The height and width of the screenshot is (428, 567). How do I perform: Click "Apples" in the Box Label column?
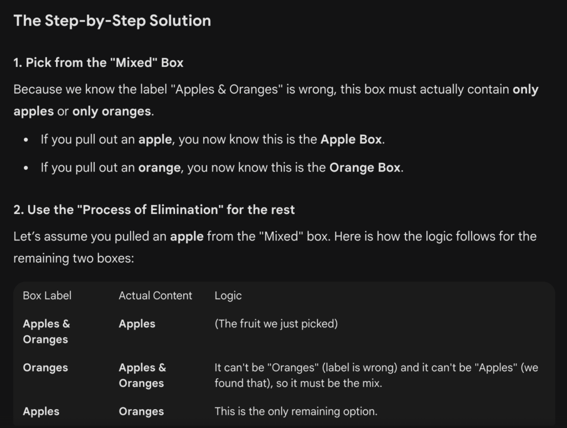coord(41,411)
